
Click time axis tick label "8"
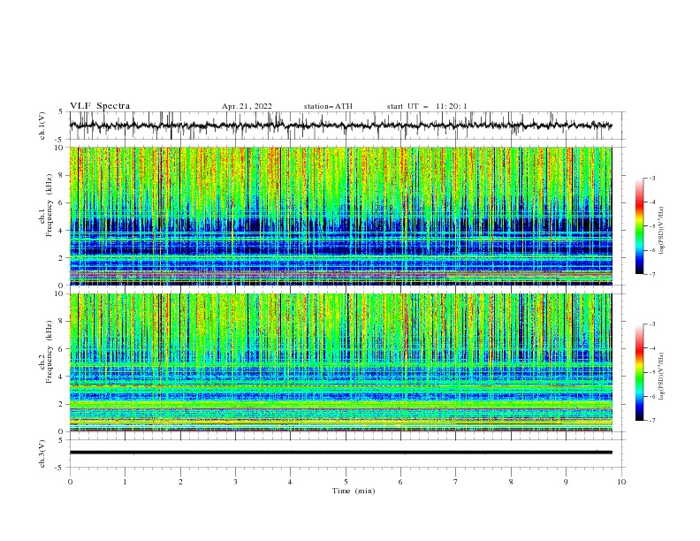511,482
